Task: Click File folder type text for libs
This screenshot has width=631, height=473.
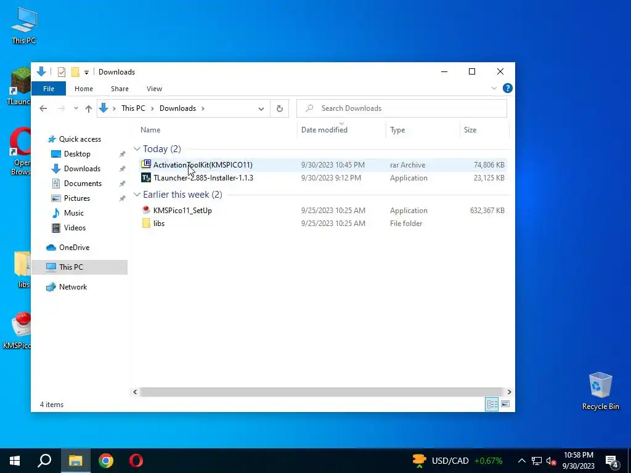Action: pyautogui.click(x=405, y=223)
